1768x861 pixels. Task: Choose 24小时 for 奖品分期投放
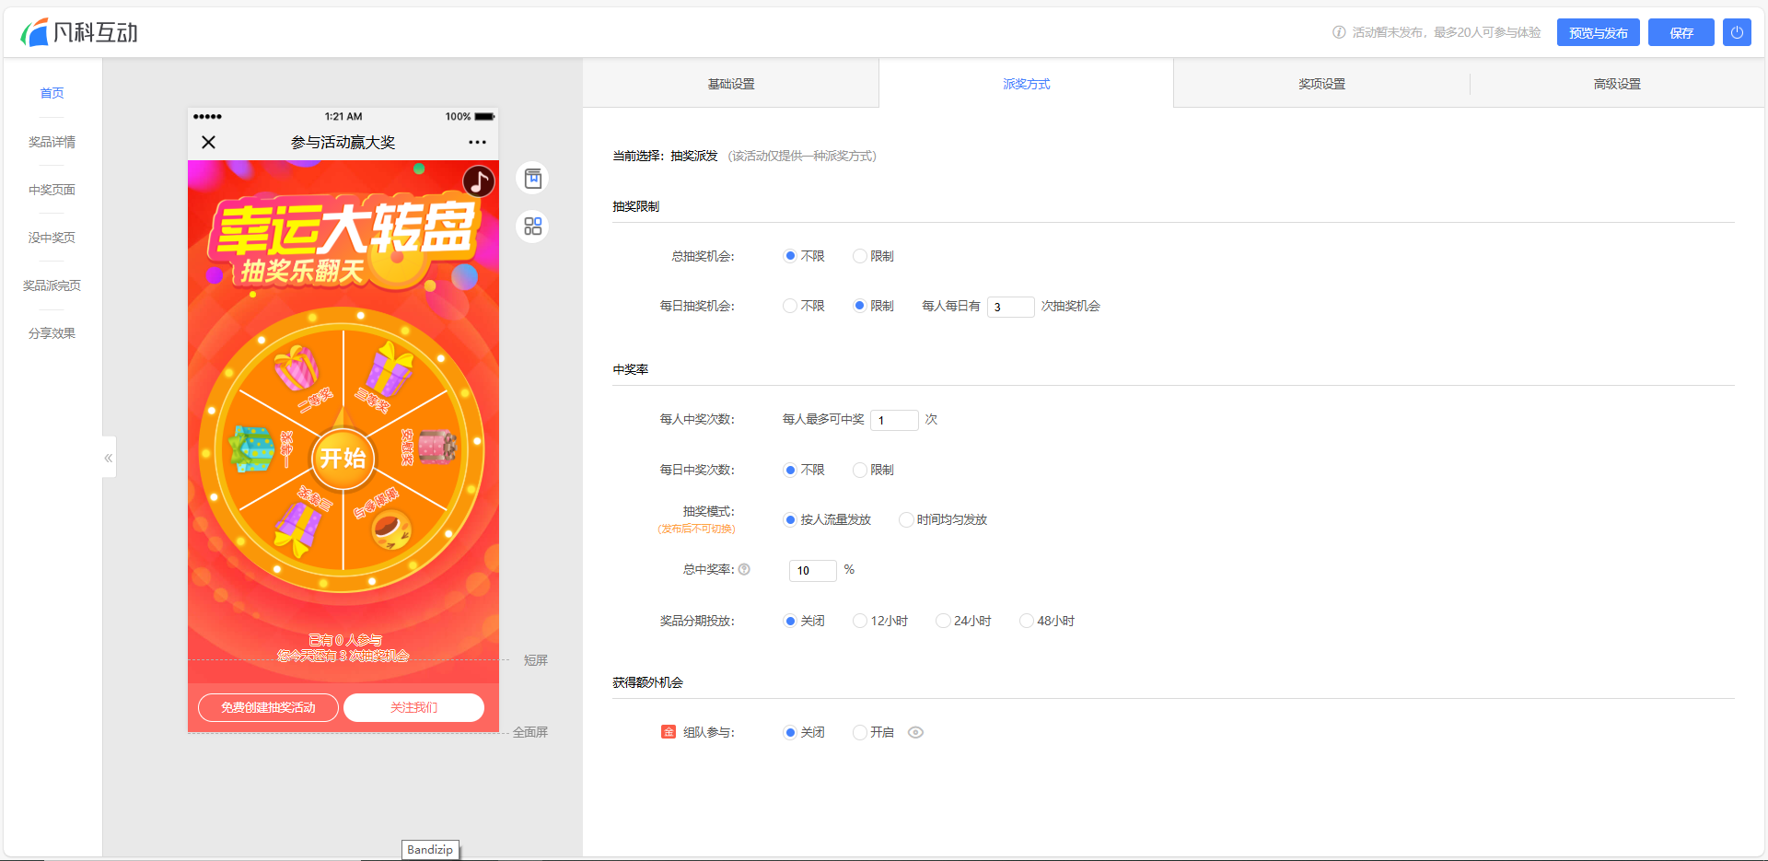point(943,622)
